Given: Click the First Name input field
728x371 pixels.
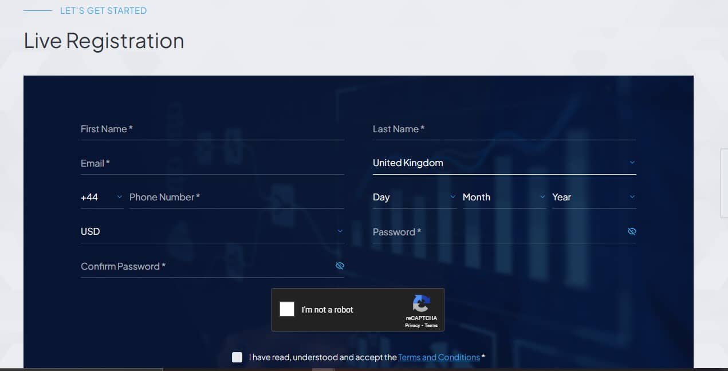Looking at the screenshot, I should click(x=212, y=129).
